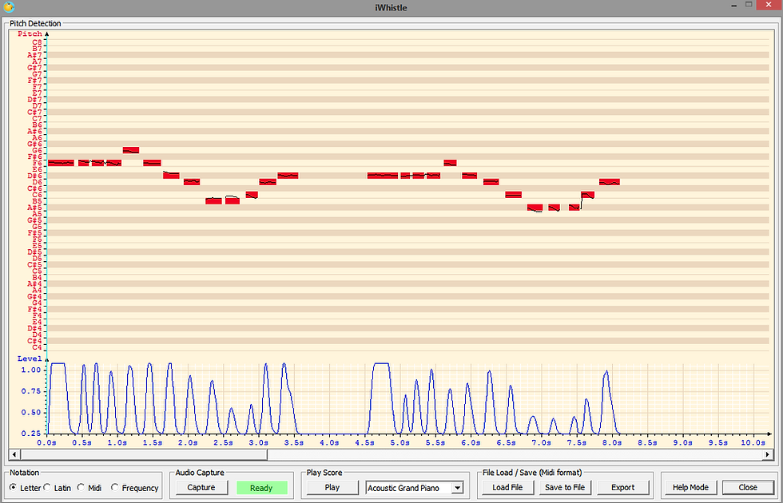Click the "Pitch Detection" group label

coord(35,23)
